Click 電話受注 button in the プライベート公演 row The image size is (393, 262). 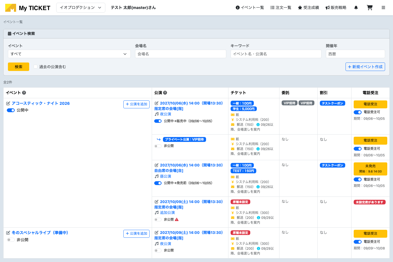coord(370,141)
